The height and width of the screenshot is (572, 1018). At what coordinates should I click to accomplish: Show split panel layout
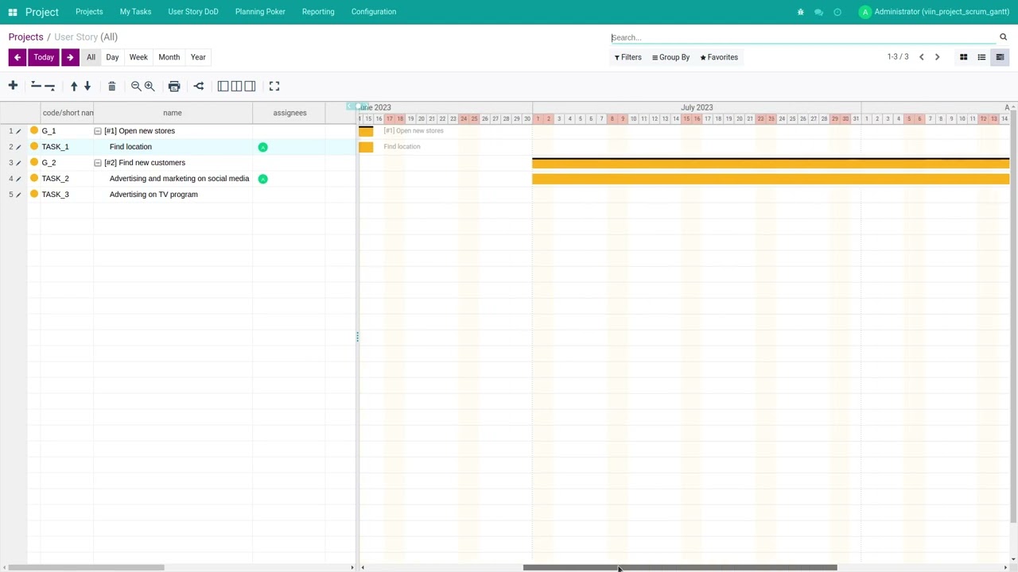[236, 86]
